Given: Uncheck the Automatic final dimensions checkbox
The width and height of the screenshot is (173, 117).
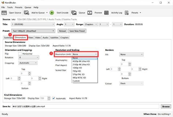Looking at the screenshot, I should click(x=54, y=98).
